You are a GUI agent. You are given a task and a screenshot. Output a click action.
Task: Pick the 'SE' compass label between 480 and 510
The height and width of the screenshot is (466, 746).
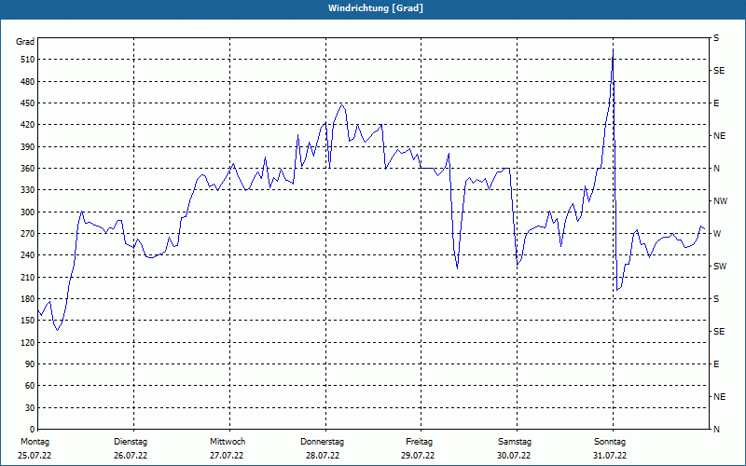coord(719,71)
